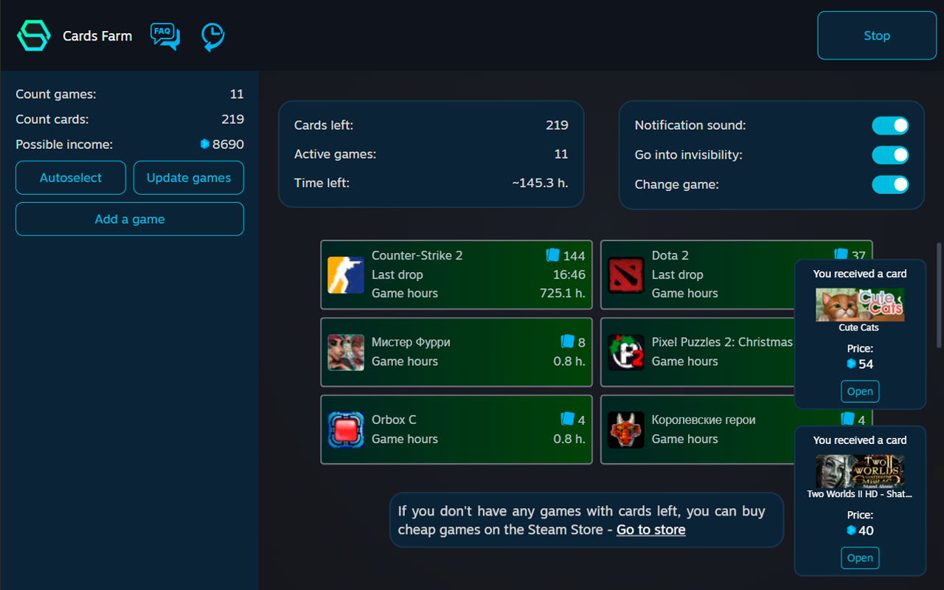Click the Cards left label
The height and width of the screenshot is (590, 944).
(324, 125)
